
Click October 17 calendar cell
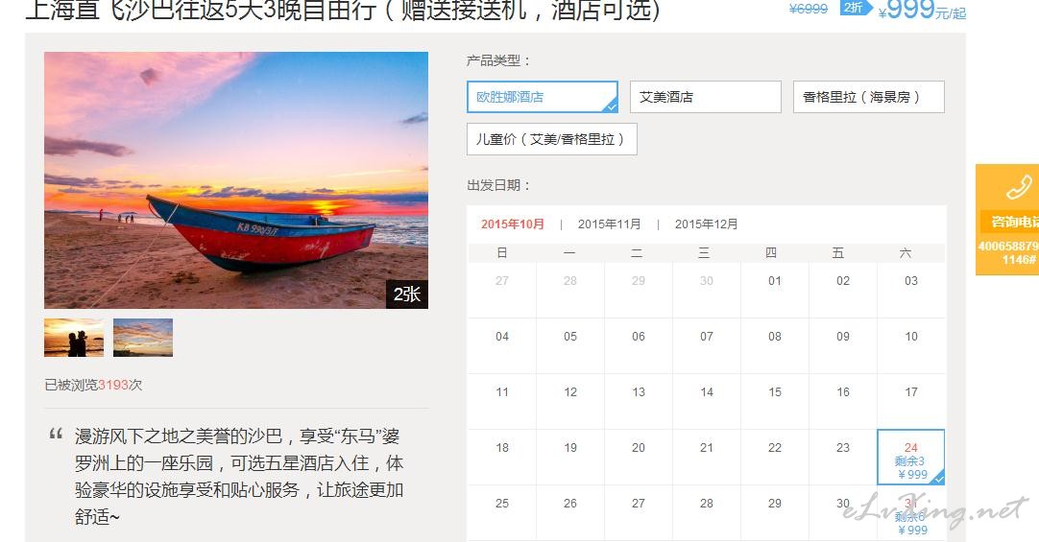tap(911, 401)
